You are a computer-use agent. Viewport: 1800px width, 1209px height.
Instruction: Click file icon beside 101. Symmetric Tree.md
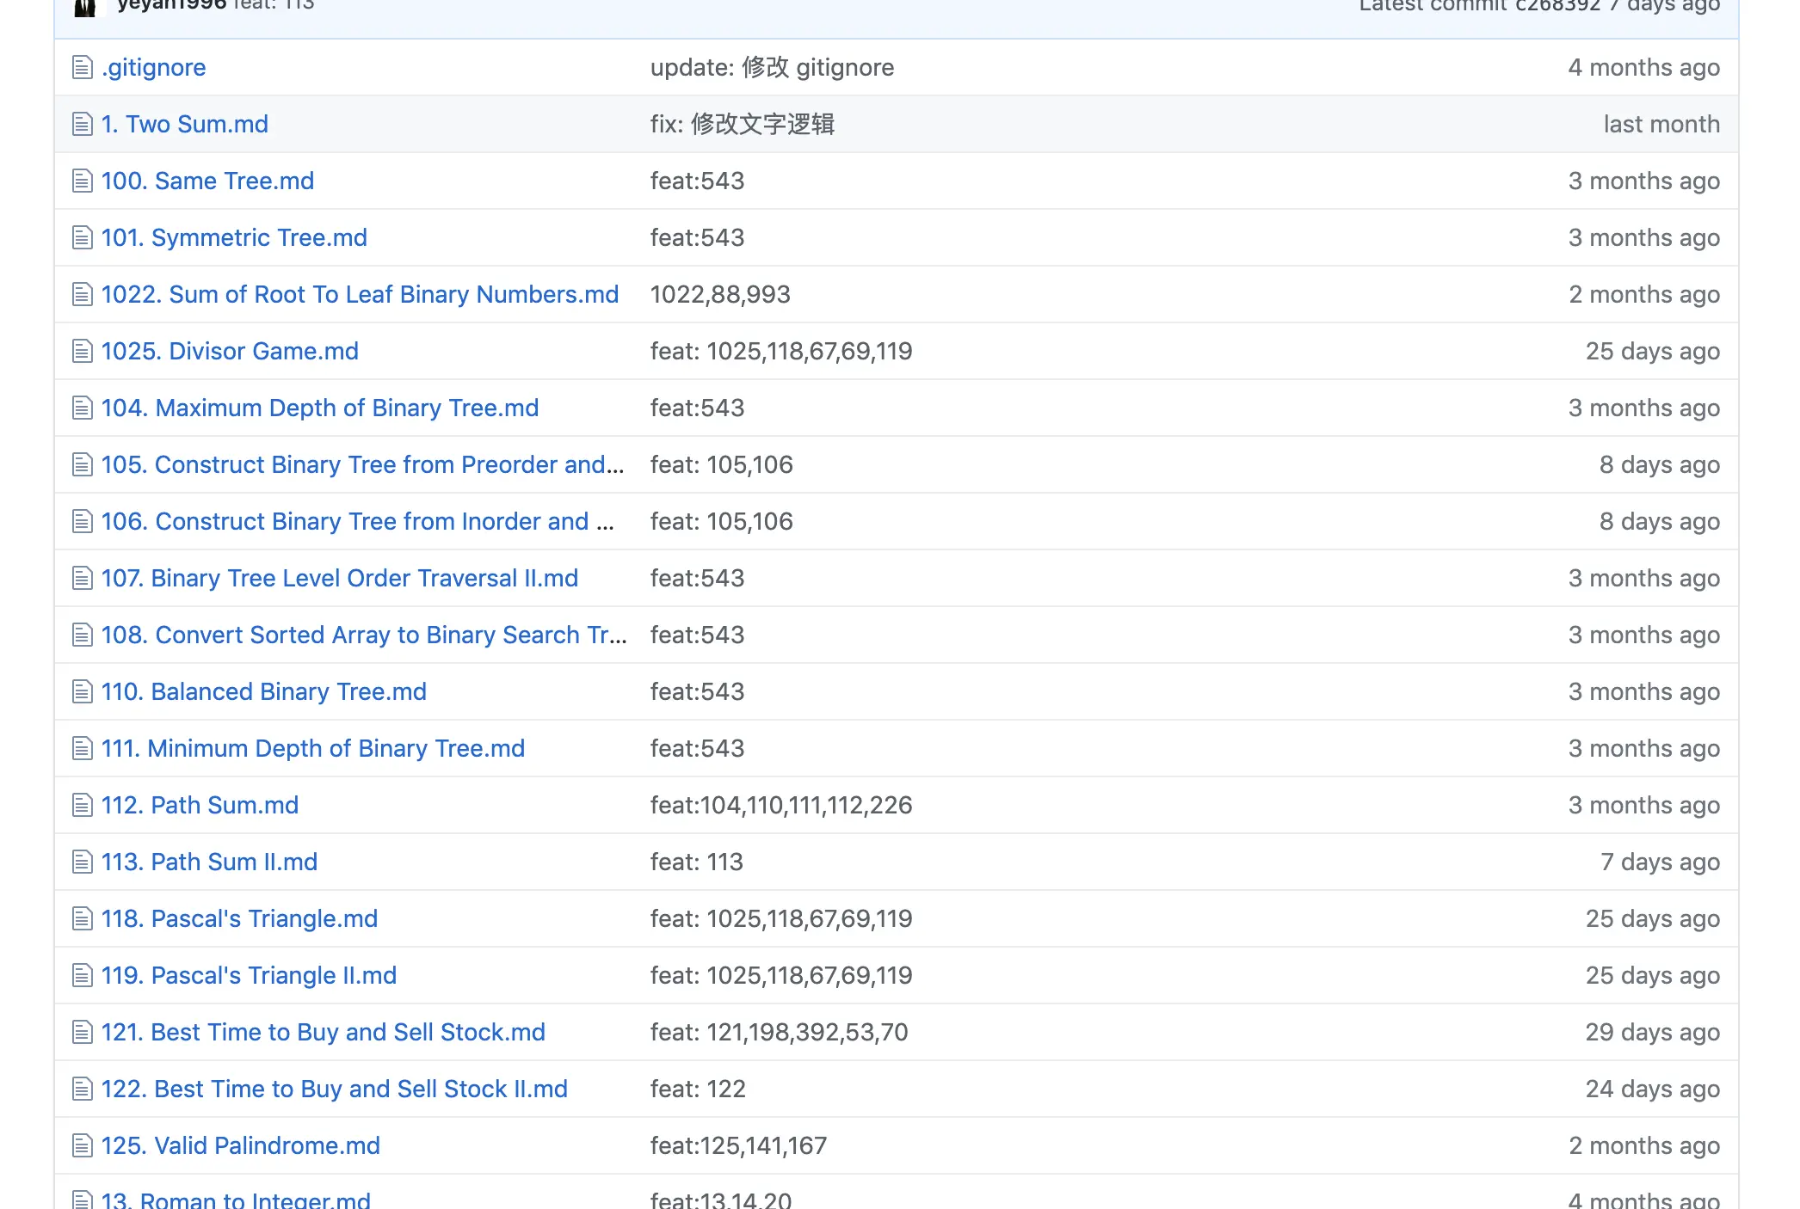83,237
